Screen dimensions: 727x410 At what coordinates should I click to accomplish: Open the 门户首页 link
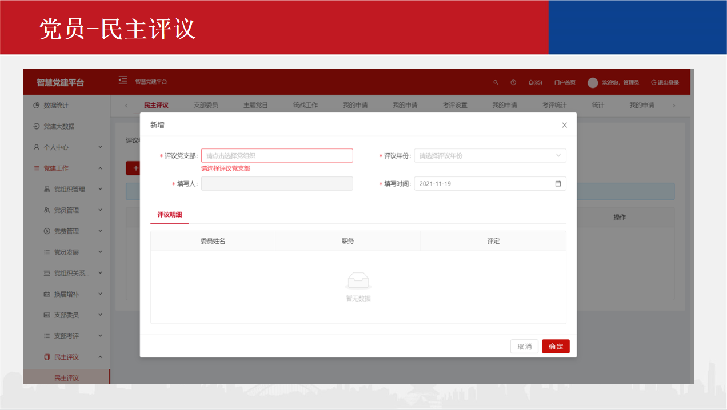click(x=565, y=83)
